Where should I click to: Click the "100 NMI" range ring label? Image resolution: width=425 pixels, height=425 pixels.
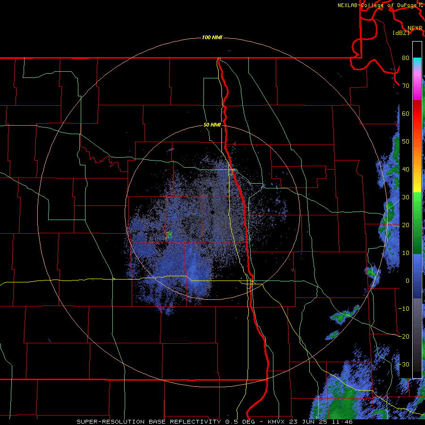pos(212,37)
